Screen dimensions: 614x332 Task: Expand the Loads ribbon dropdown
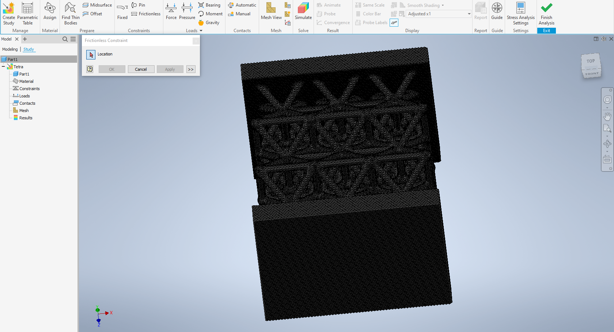(201, 31)
